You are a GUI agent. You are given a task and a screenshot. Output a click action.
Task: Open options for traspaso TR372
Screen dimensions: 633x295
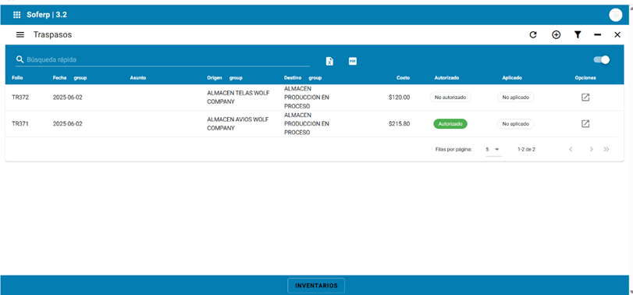(585, 98)
